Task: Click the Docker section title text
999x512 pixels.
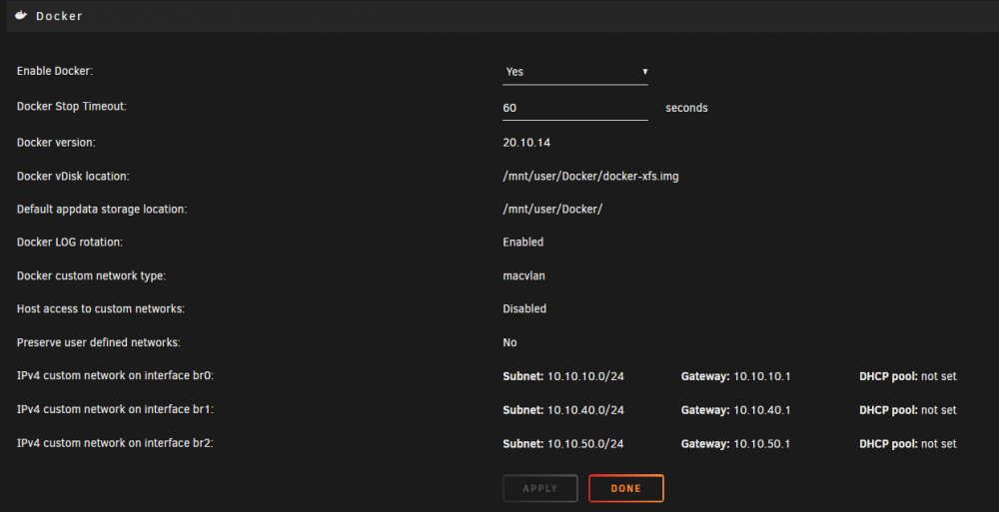Action: (59, 16)
